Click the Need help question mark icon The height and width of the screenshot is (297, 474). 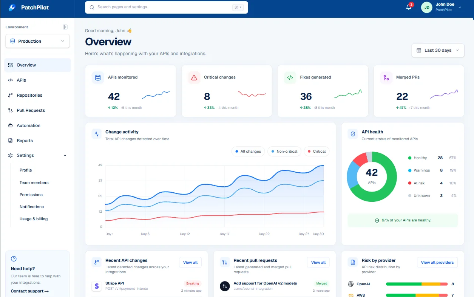pyautogui.click(x=14, y=259)
